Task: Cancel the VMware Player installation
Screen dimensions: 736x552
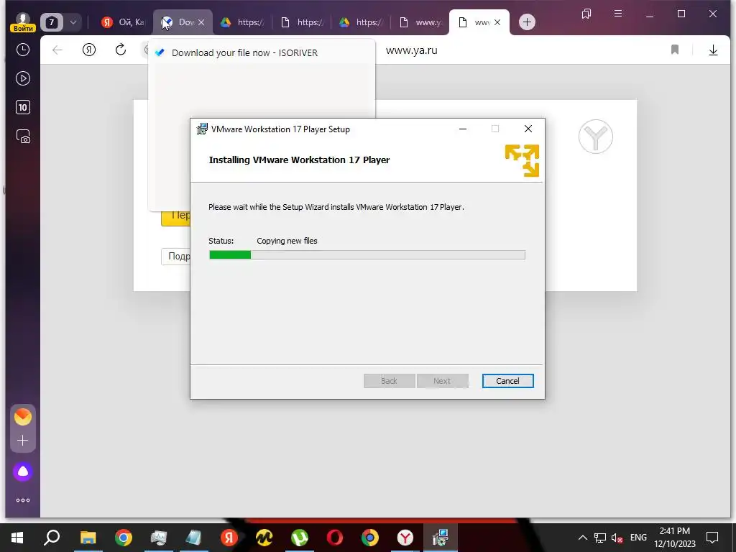Action: tap(507, 381)
